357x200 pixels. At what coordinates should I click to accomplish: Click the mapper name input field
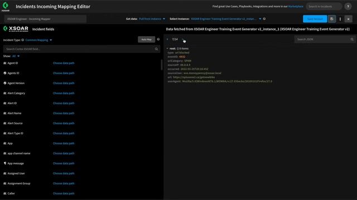click(45, 19)
